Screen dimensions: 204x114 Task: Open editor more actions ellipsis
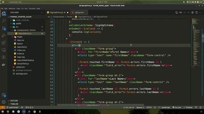200,13
